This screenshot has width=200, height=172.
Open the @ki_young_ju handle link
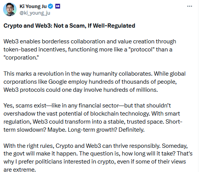35,13
